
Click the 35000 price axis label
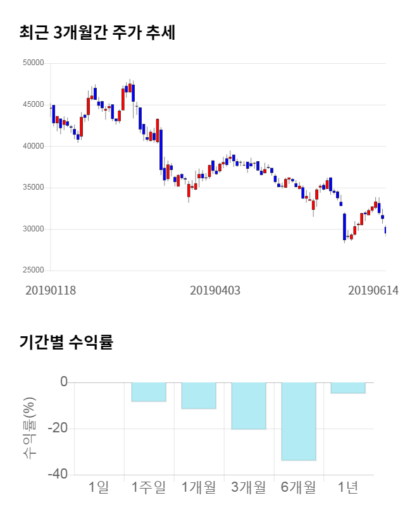click(32, 188)
